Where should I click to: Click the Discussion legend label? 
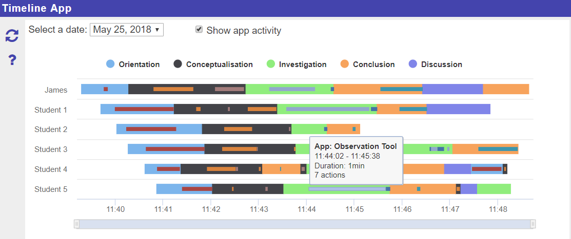point(441,64)
